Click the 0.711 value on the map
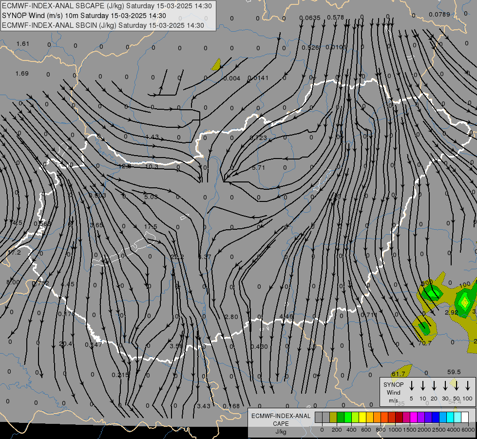Image resolution: width=477 pixels, height=439 pixels. 369,315
